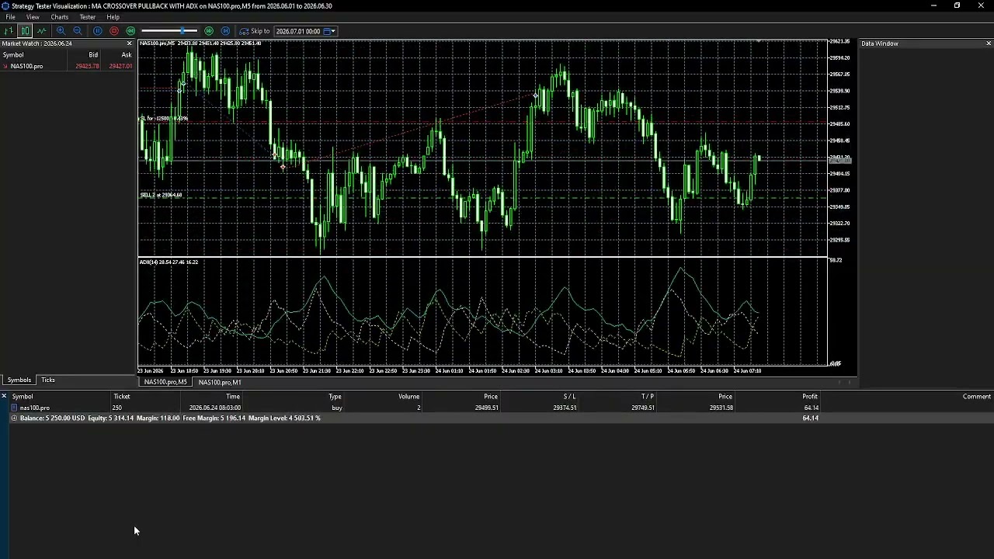Image resolution: width=994 pixels, height=559 pixels.
Task: Click the Comment column header
Action: 977,397
